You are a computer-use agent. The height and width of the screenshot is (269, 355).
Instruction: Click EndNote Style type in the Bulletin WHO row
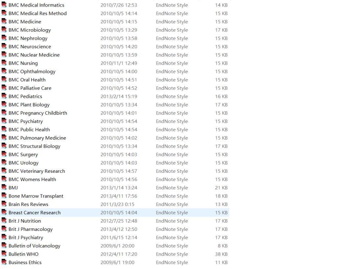[x=172, y=254]
